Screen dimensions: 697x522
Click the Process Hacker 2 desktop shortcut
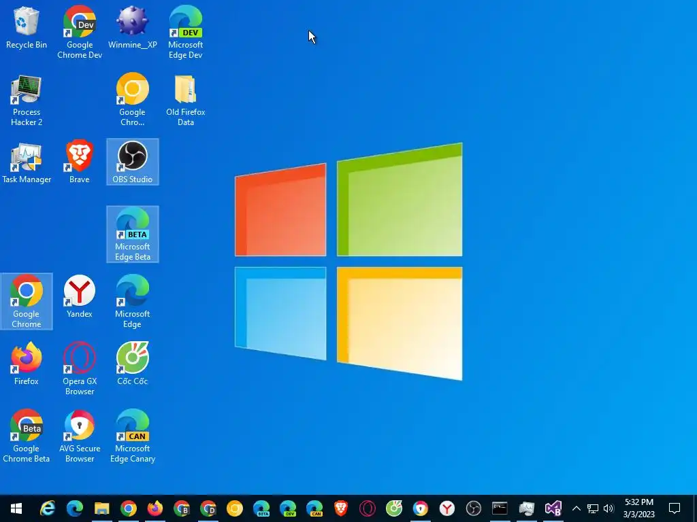tap(27, 101)
